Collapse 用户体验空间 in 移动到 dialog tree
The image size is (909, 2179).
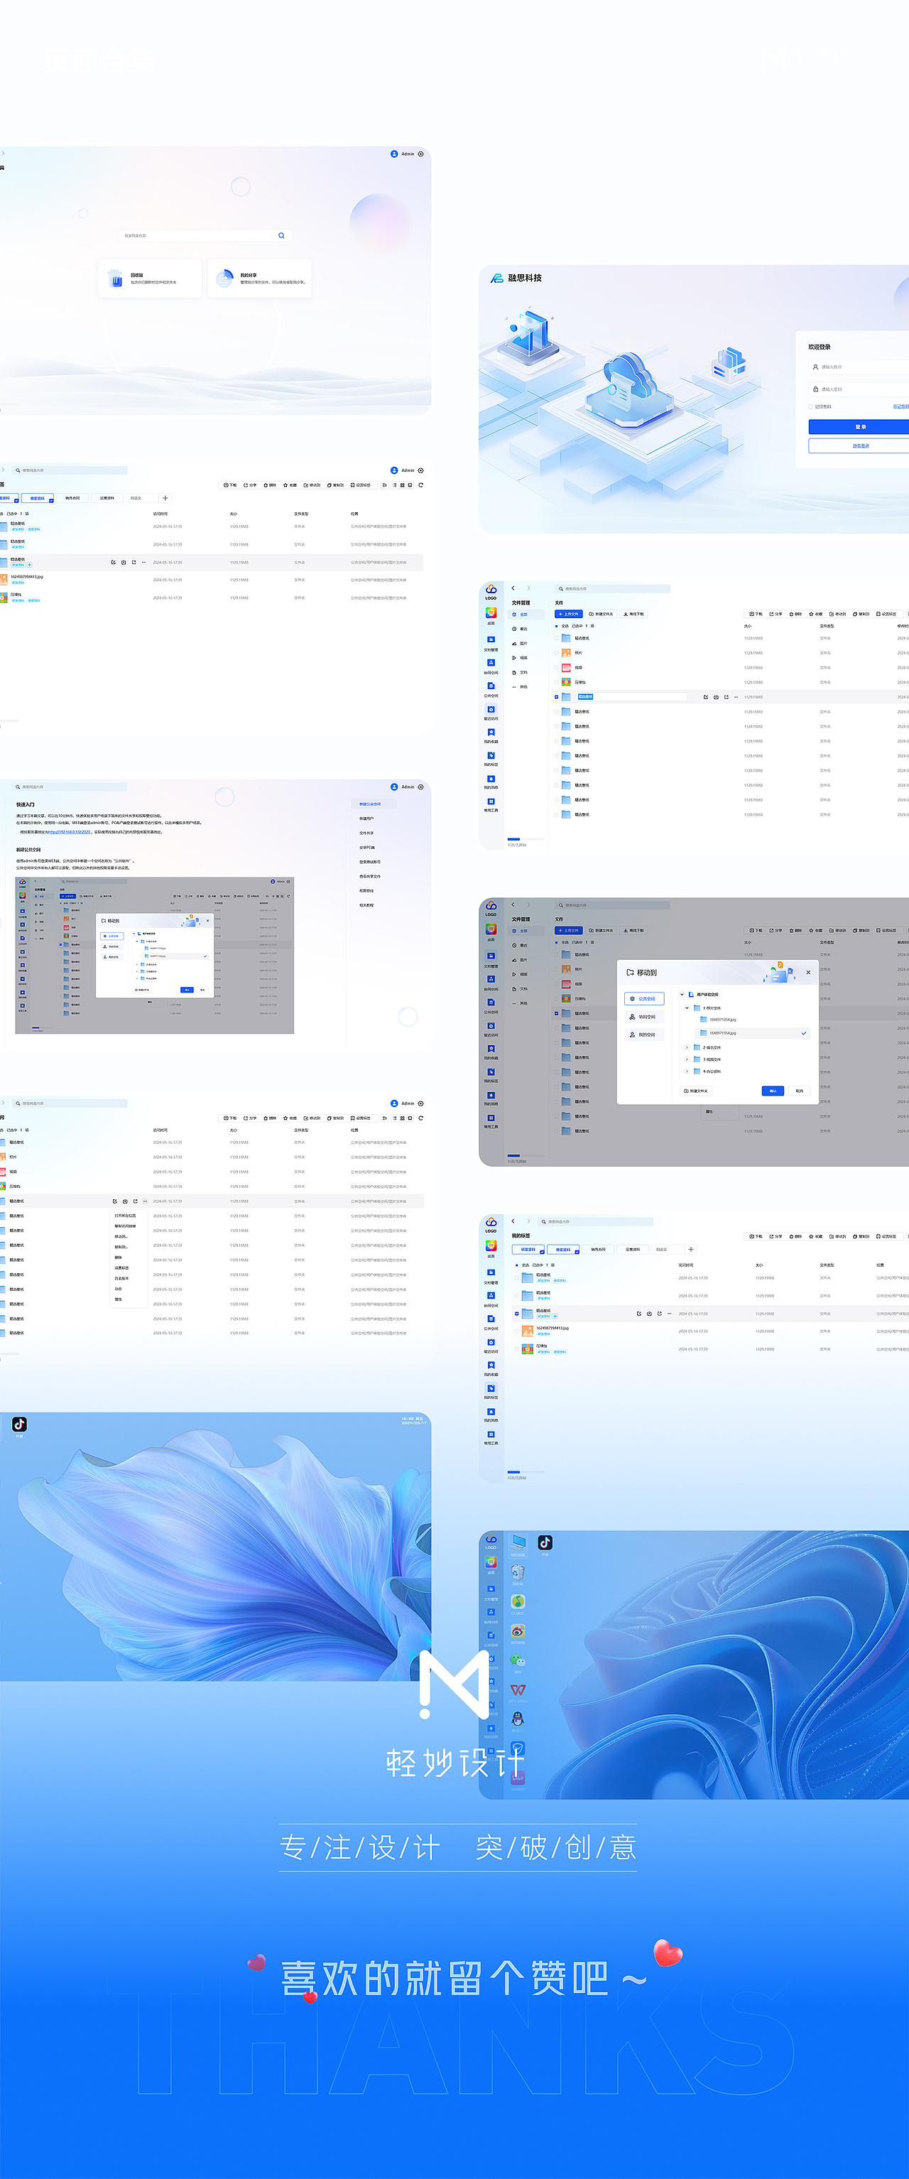[682, 995]
